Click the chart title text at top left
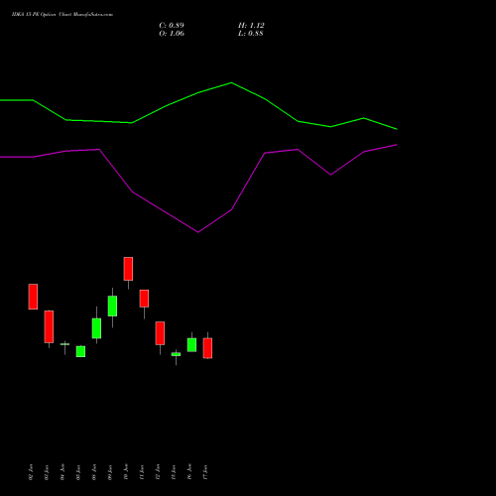The height and width of the screenshot is (496, 496). pyautogui.click(x=62, y=15)
